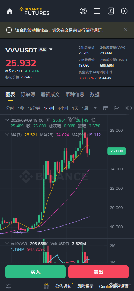Open the hamburger menu
This screenshot has height=291, width=134.
[x=97, y=11]
